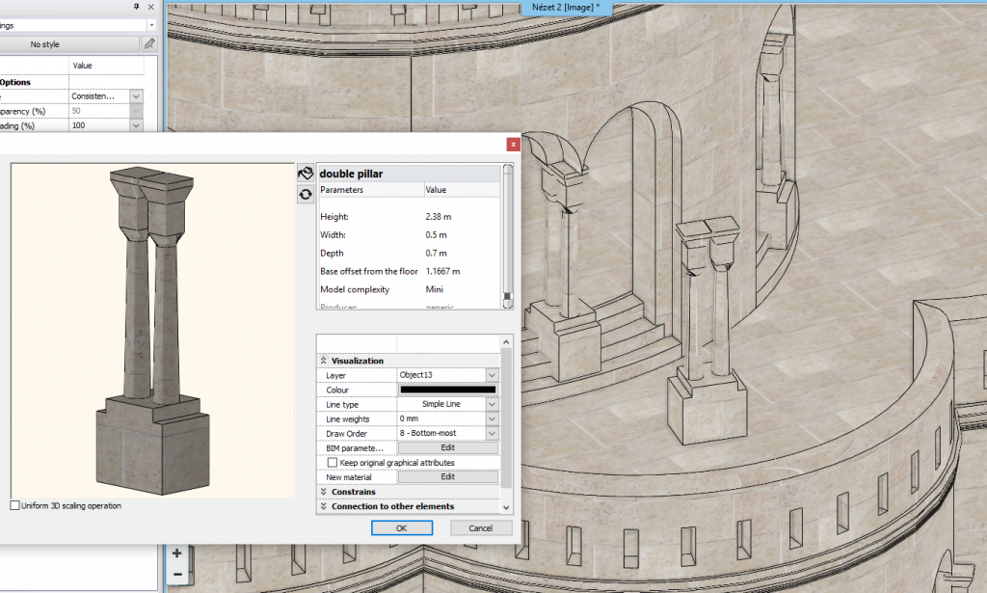Expand the Constrains section
Screen dimensions: 987x593
click(x=324, y=492)
